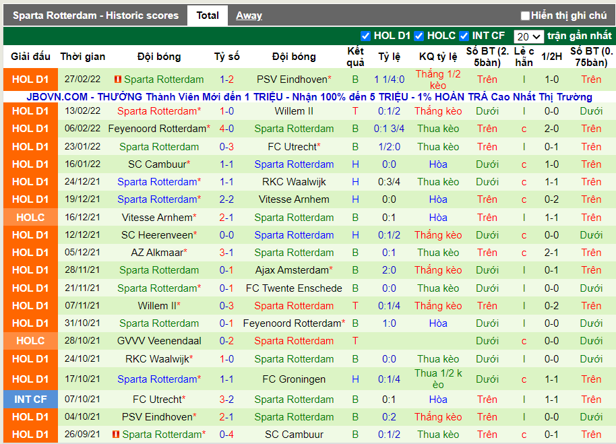The width and height of the screenshot is (616, 444).
Task: Click score 0-4 of the 26/09/21 match
Action: (226, 434)
